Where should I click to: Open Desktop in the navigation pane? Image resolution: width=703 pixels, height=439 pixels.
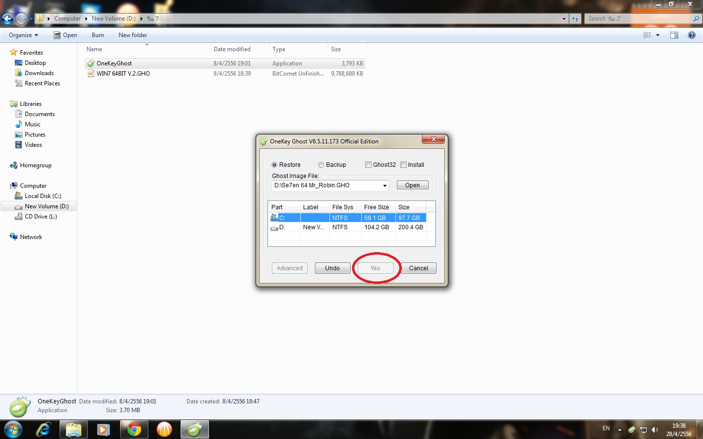point(35,63)
